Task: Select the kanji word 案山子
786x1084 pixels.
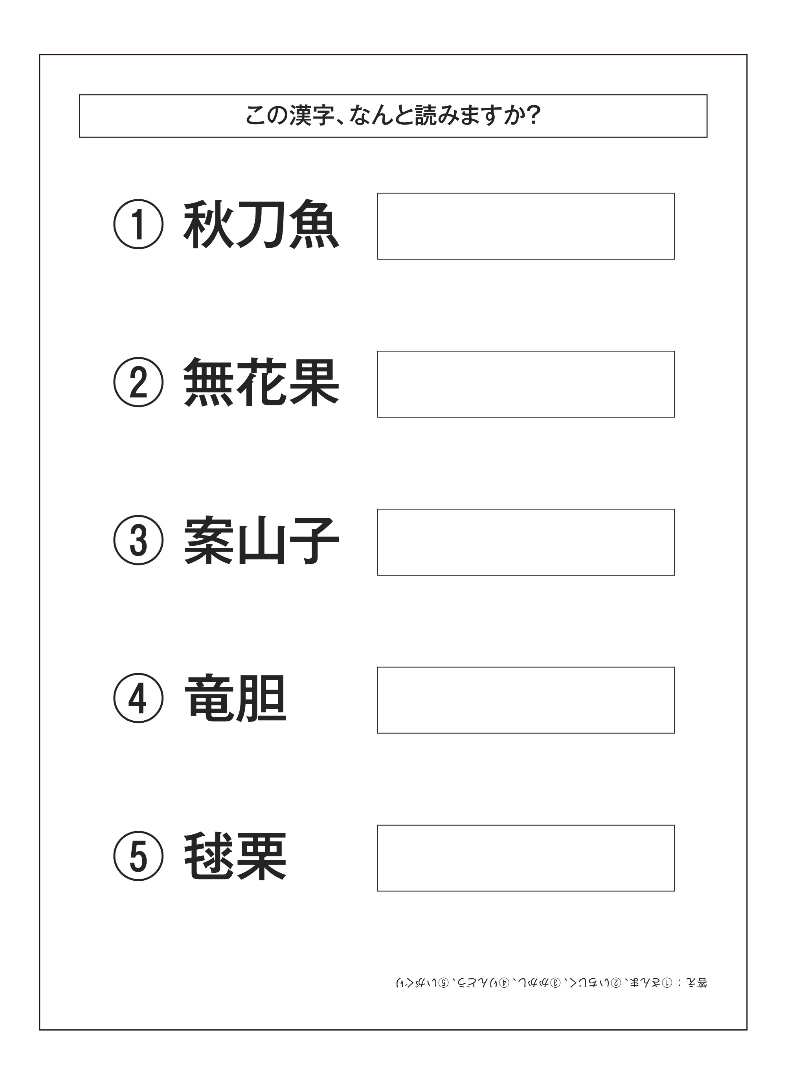Action: (x=261, y=540)
